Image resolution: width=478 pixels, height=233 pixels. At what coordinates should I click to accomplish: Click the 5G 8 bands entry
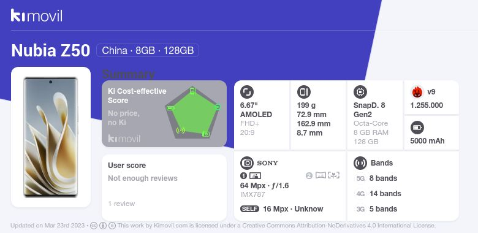[x=377, y=178]
